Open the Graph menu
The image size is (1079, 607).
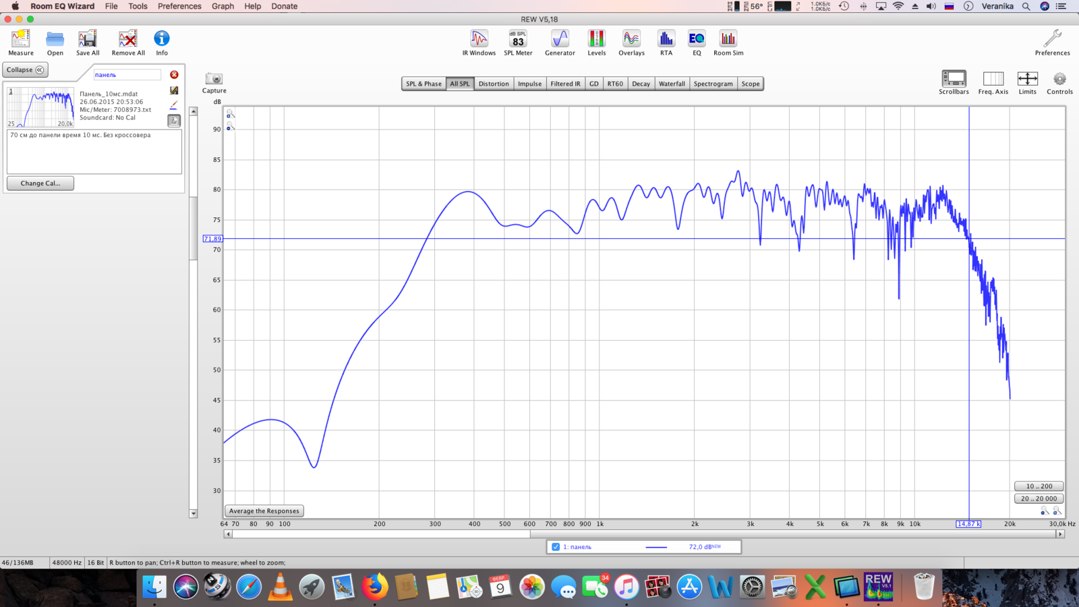[223, 6]
